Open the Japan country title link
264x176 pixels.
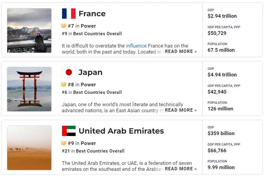90,72
